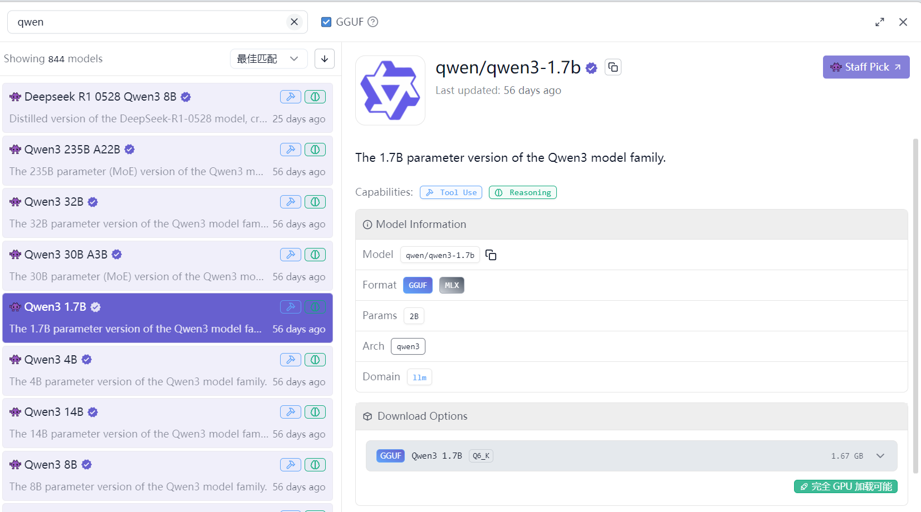This screenshot has height=512, width=921.
Task: Click reasoning icon on Qwen3 1.7B row
Action: [315, 307]
